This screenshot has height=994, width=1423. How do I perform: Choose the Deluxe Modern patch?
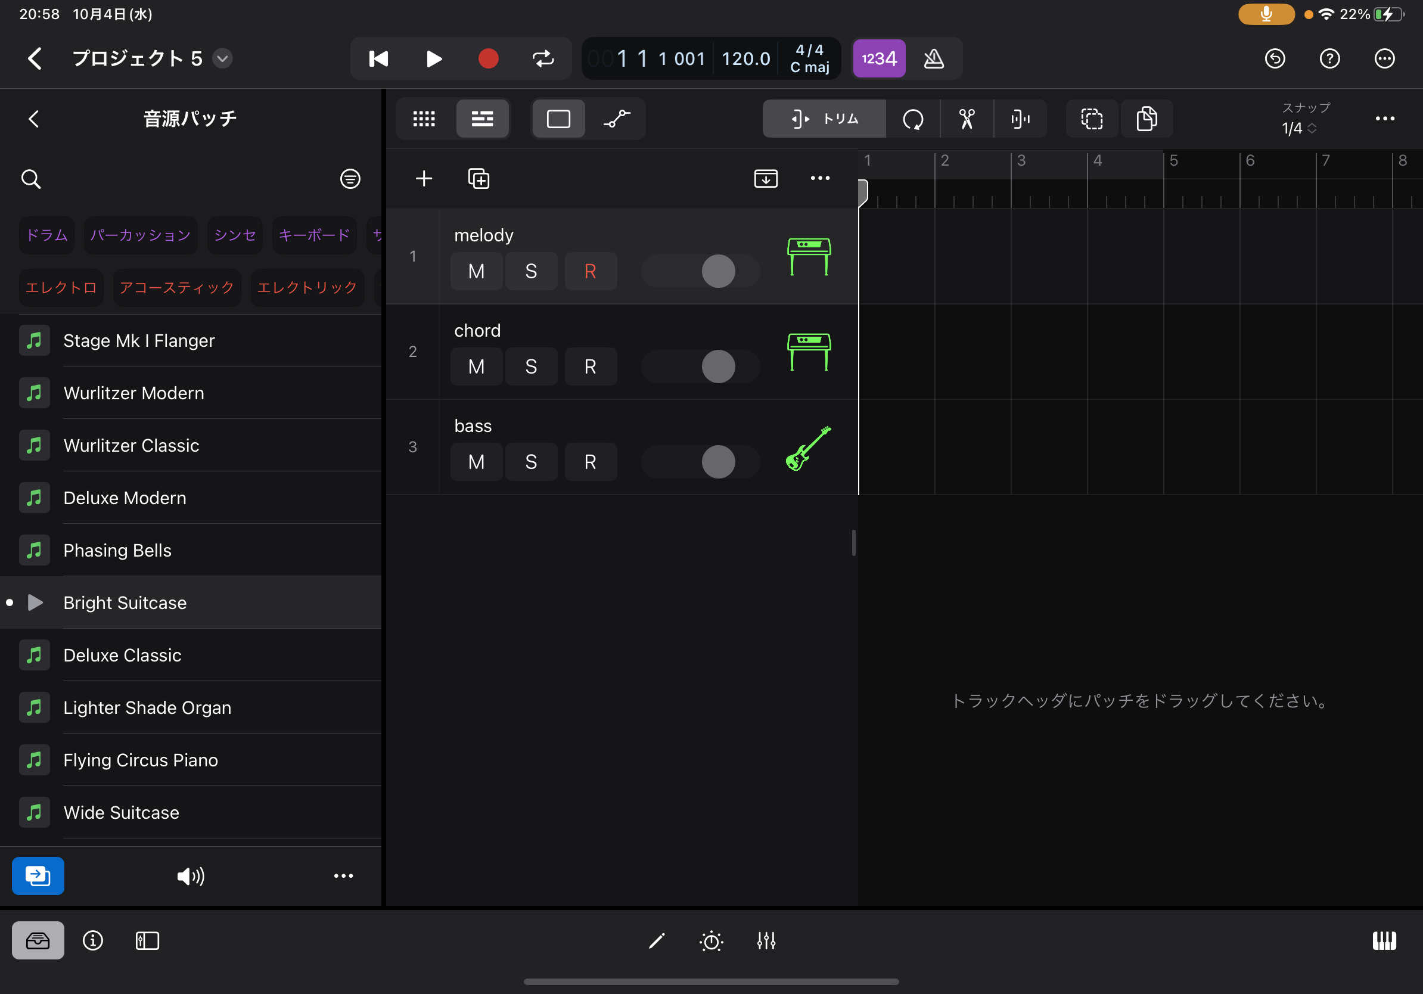point(191,498)
